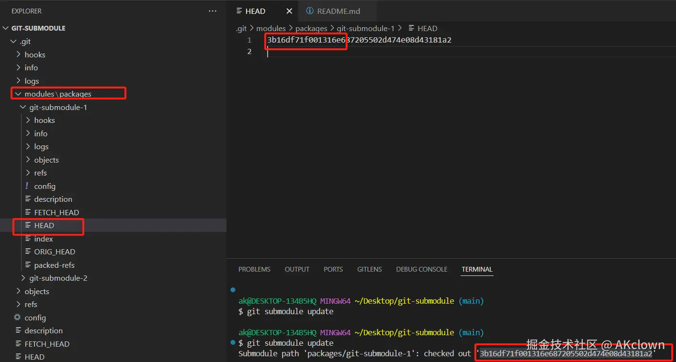Open the PORTS panel tab
This screenshot has height=362, width=676.
[333, 269]
